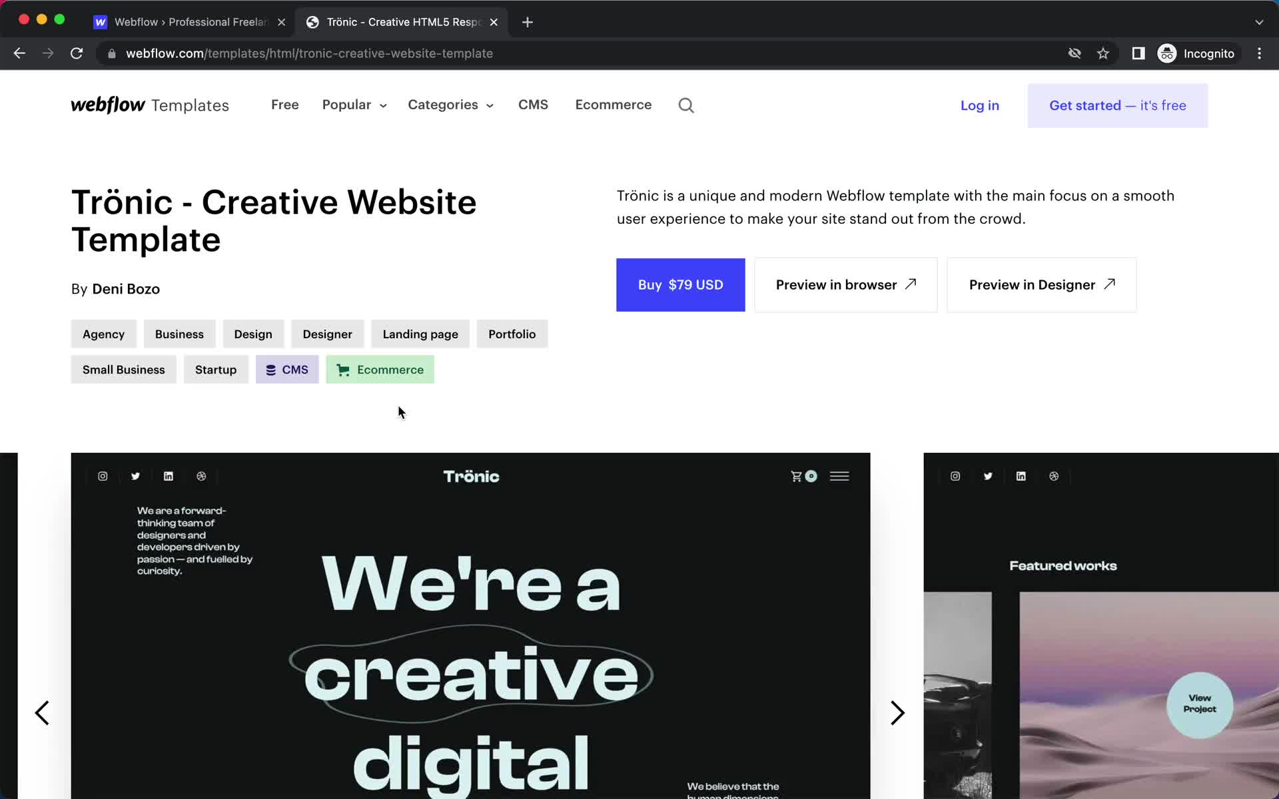Expand the Categories dropdown menu
This screenshot has width=1279, height=799.
click(451, 105)
